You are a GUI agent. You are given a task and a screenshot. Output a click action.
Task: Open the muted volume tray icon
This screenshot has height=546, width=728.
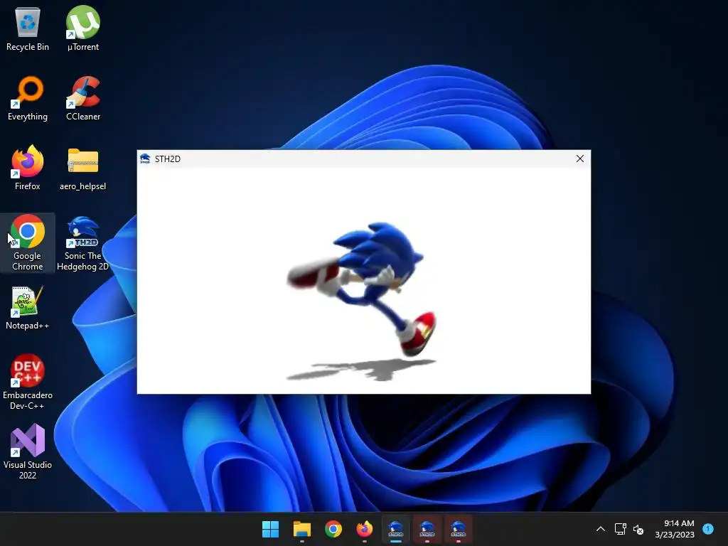(638, 529)
